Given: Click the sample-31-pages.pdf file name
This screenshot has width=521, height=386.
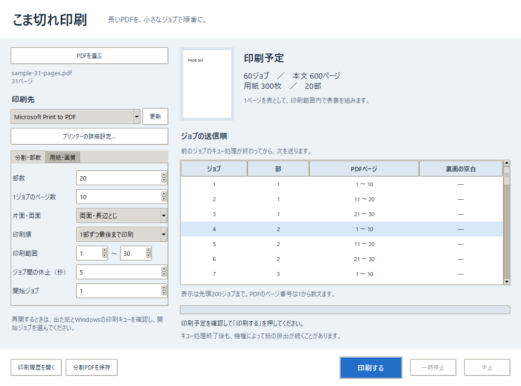Looking at the screenshot, I should [x=42, y=73].
